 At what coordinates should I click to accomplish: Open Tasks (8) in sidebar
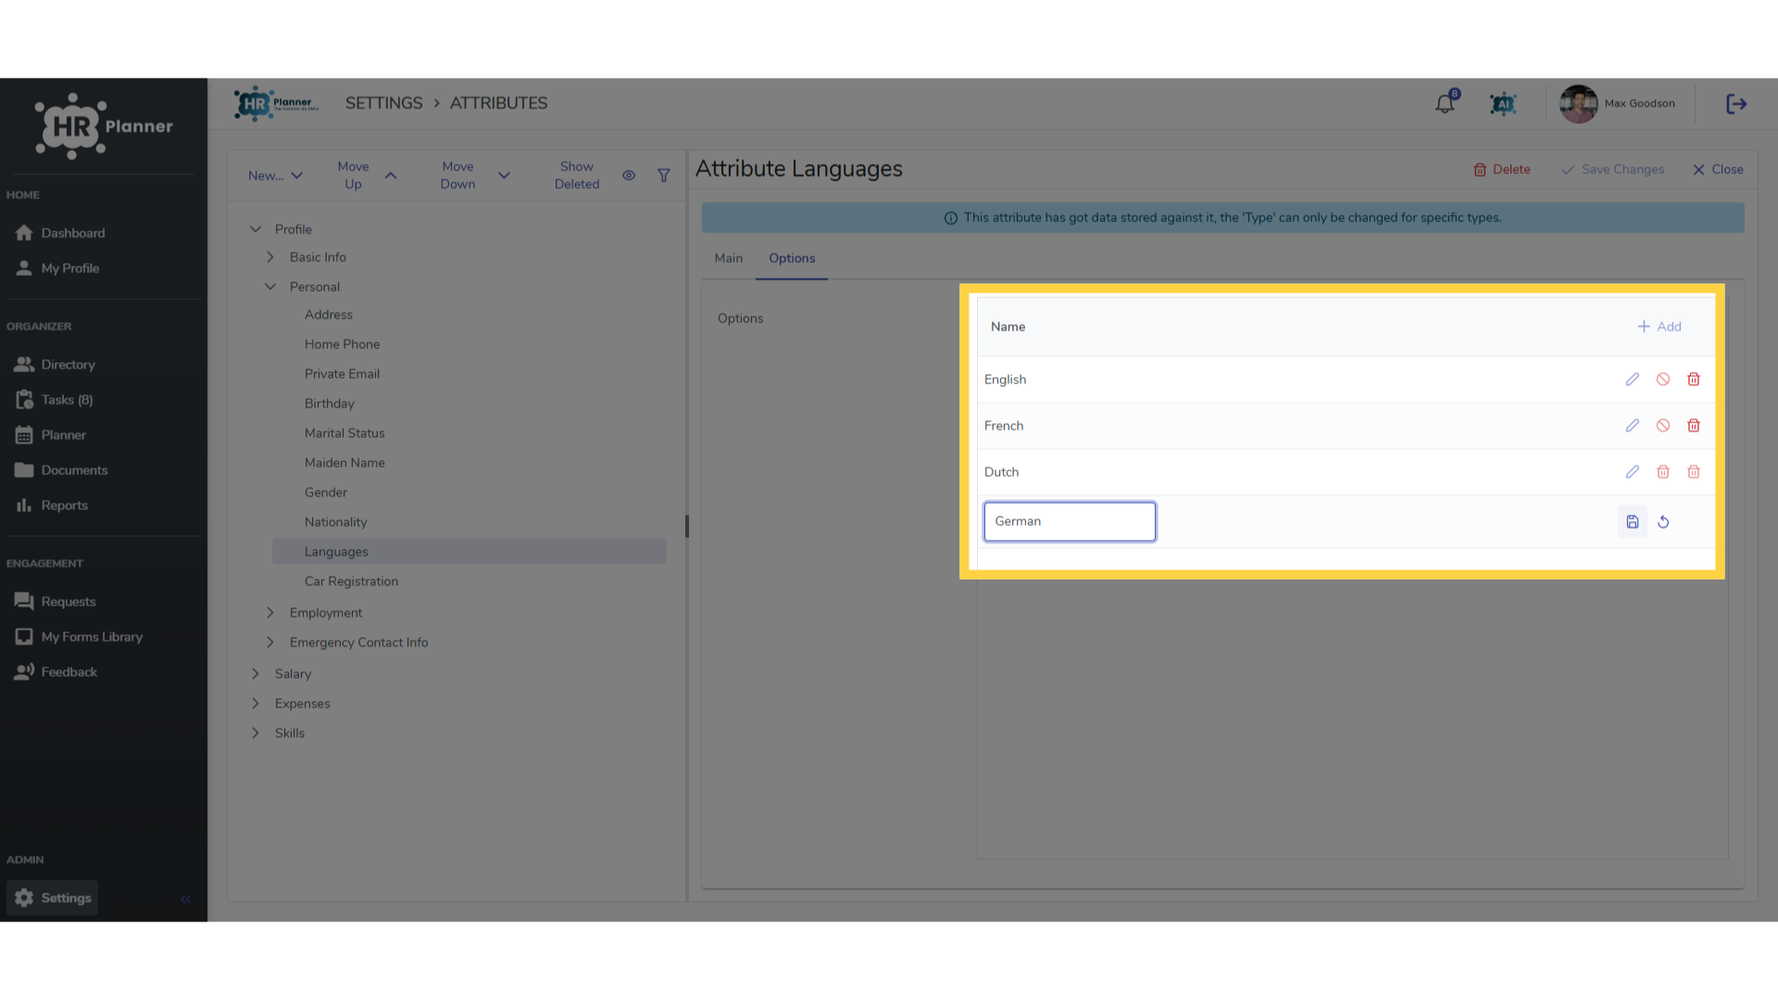click(54, 400)
